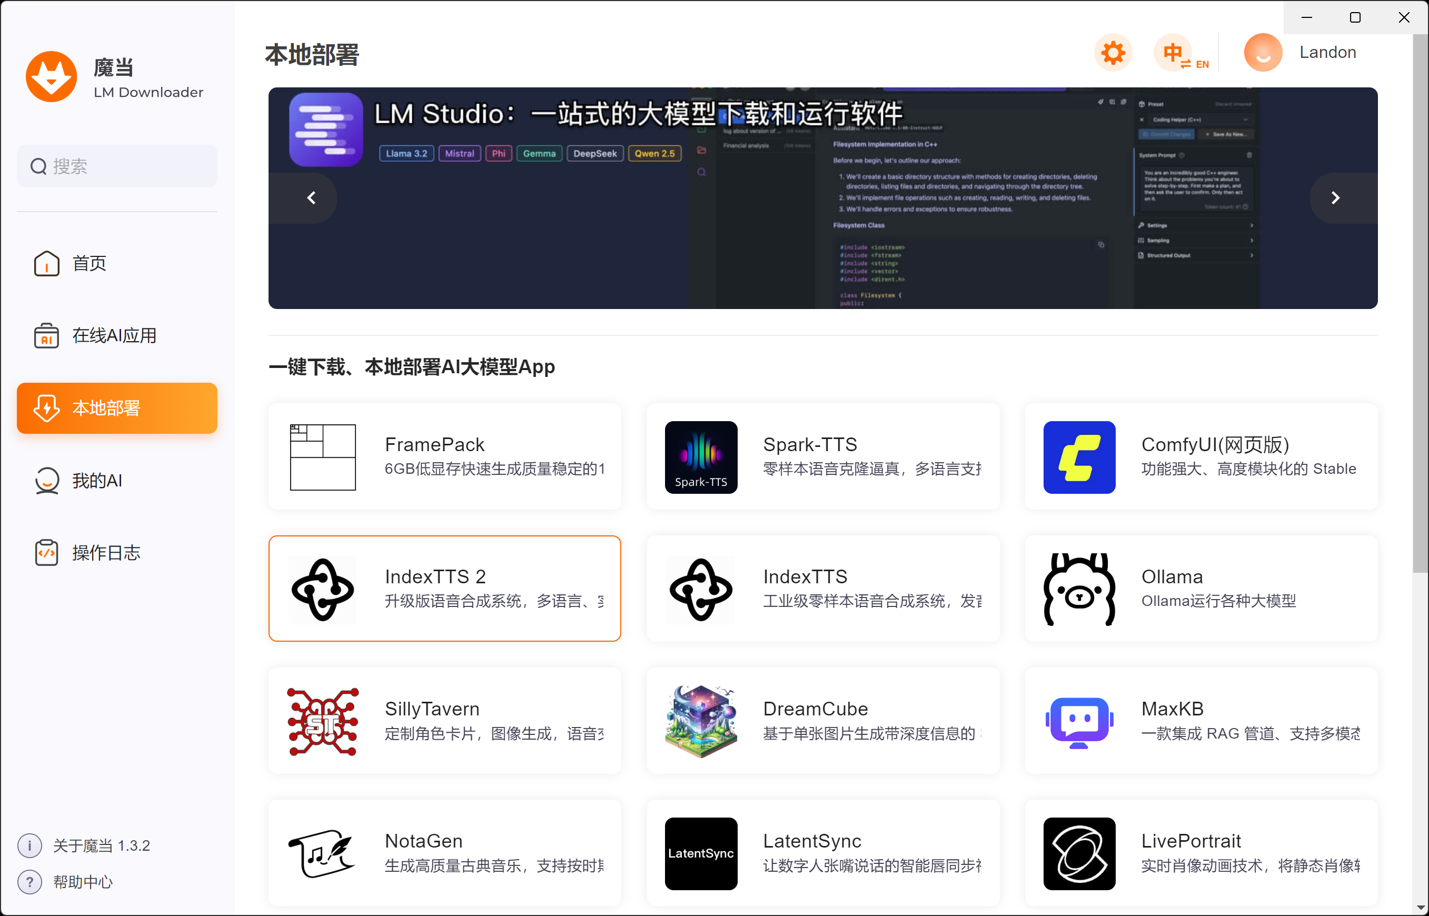1429x916 pixels.
Task: Click the Phi tag in banner
Action: 499,154
